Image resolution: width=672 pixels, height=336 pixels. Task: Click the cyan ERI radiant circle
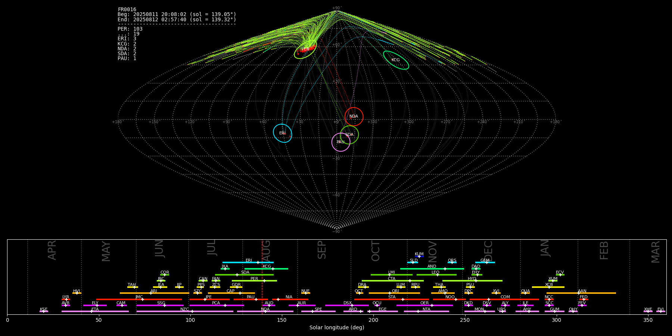(283, 133)
